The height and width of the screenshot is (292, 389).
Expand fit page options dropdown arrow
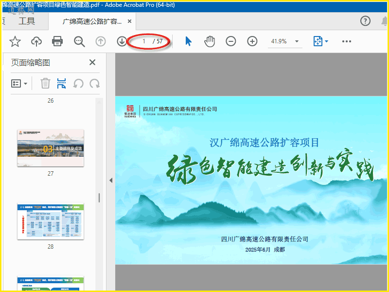326,41
